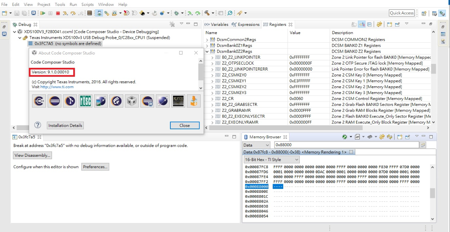Click the RTSC plugin icon in About dialog
450x232 pixels.
(85, 101)
